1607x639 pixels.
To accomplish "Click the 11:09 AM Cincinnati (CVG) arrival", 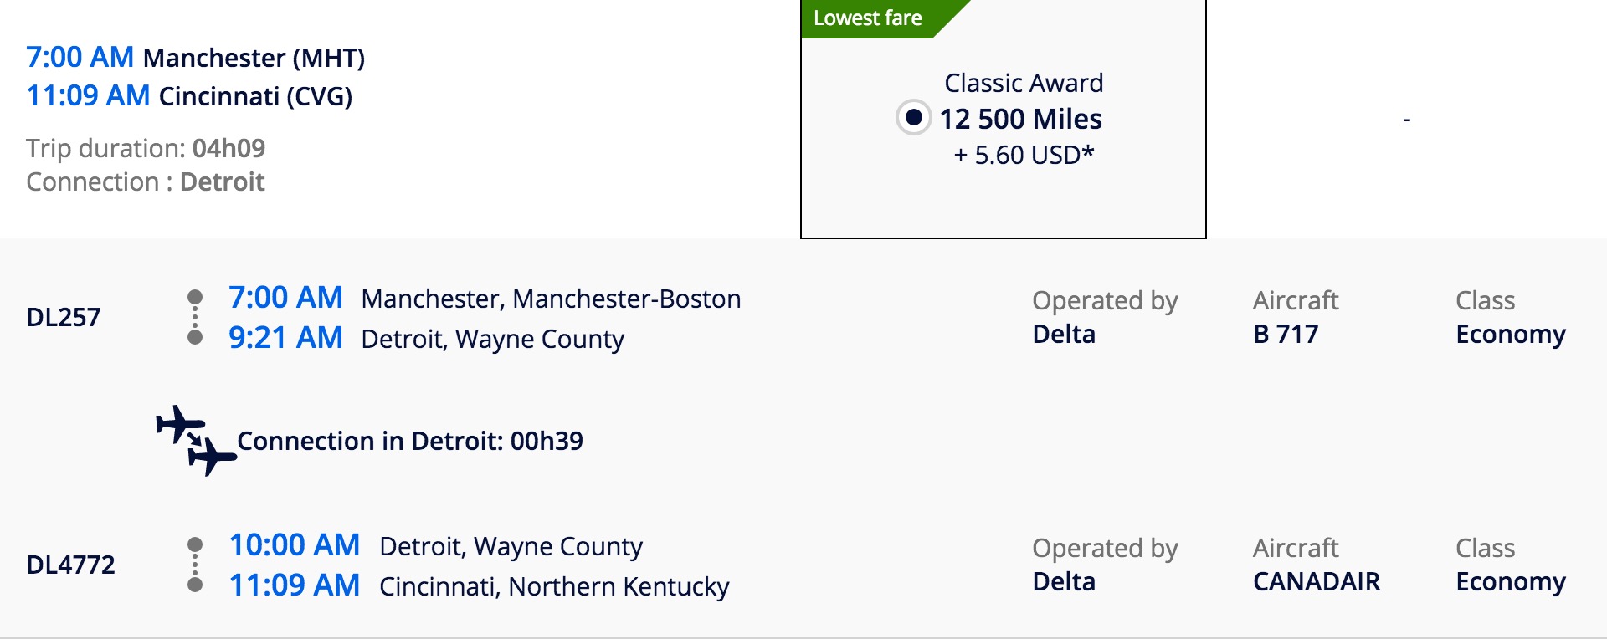I will (x=189, y=96).
